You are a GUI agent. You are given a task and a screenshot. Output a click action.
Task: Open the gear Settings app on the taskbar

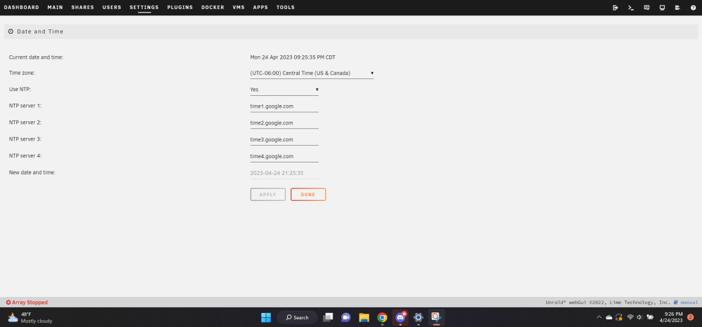pyautogui.click(x=418, y=318)
